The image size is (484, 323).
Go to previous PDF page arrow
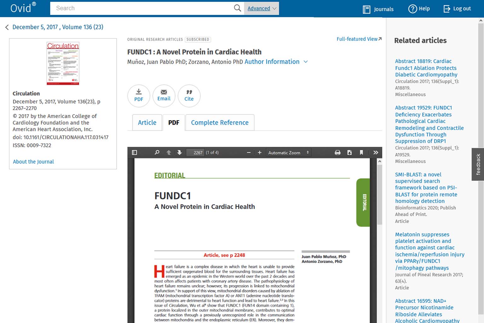[x=169, y=153]
